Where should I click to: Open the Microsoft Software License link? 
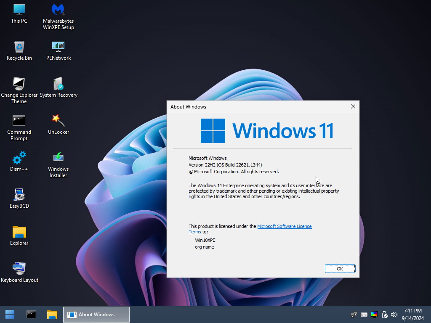click(284, 226)
